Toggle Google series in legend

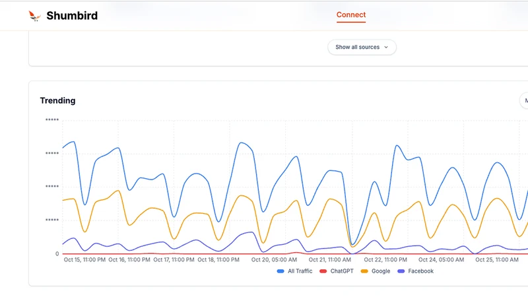[x=375, y=271]
